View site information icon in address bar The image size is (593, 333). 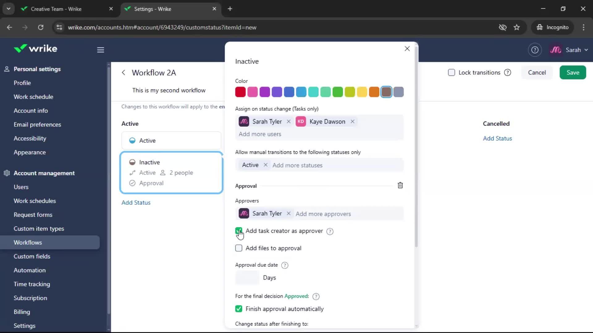59,27
